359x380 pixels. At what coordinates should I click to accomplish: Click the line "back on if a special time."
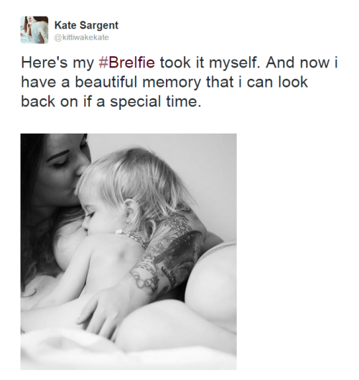pyautogui.click(x=111, y=101)
